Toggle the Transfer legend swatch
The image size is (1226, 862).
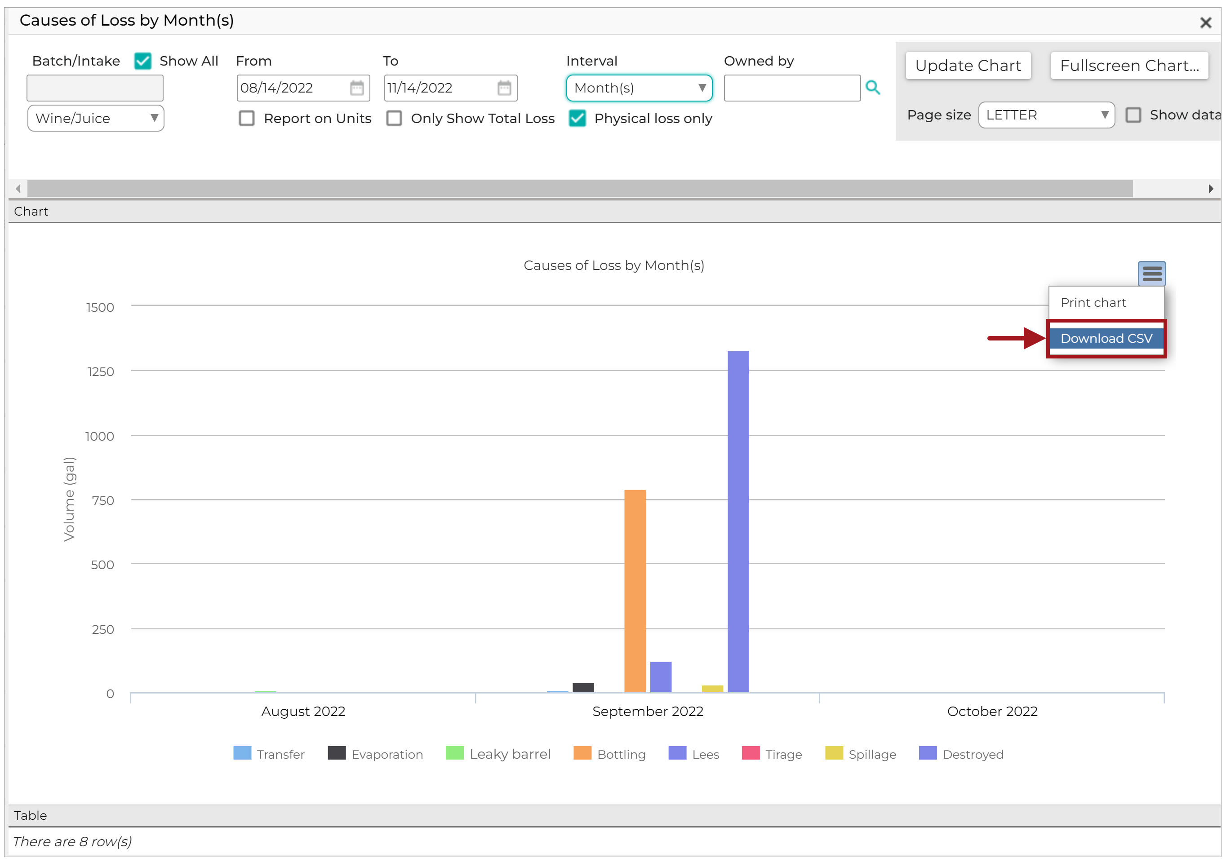(242, 753)
